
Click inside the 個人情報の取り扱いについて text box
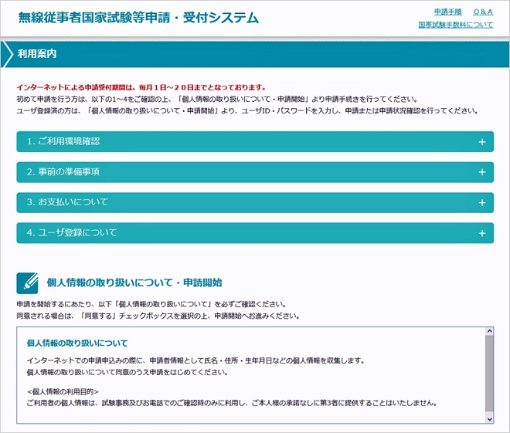[x=247, y=378]
